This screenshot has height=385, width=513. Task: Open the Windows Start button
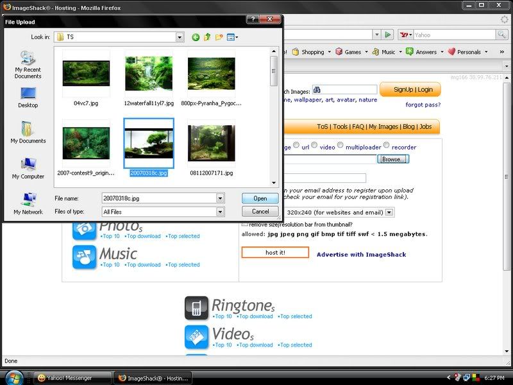tap(14, 378)
